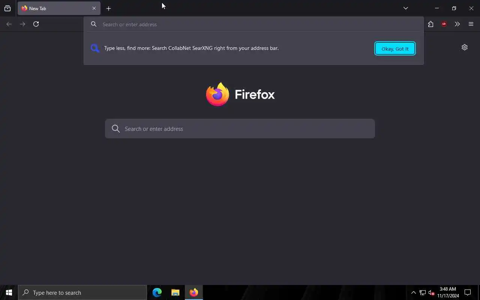The height and width of the screenshot is (300, 480).
Task: Click the homepage search magnifier icon
Action: [x=116, y=129]
